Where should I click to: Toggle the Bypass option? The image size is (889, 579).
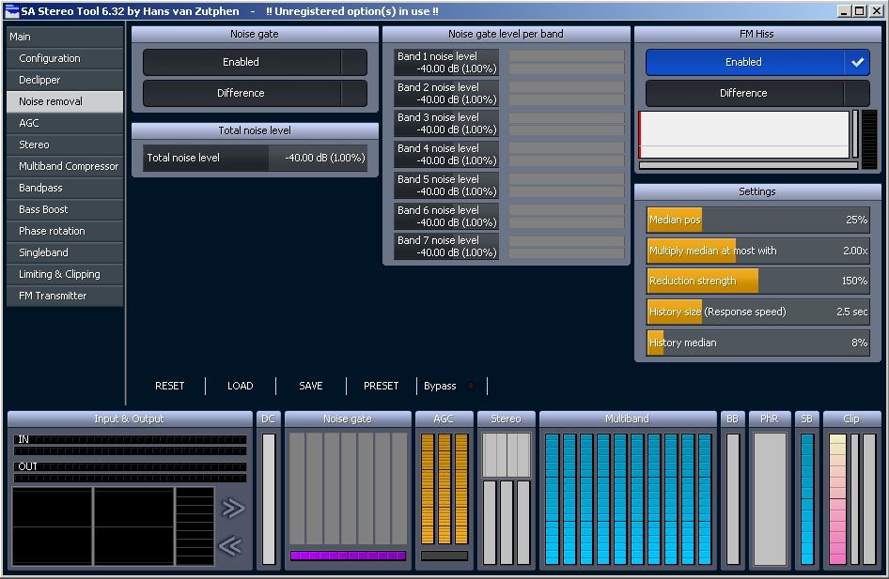451,386
